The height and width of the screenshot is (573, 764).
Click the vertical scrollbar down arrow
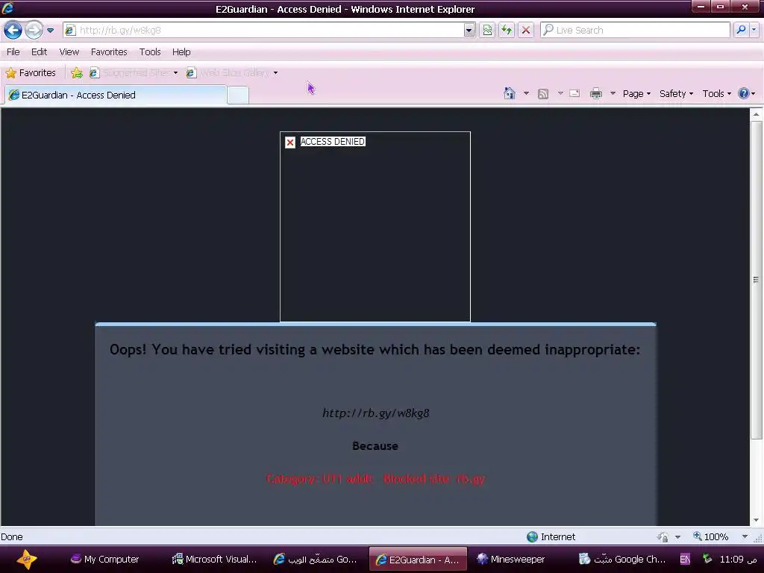(757, 520)
